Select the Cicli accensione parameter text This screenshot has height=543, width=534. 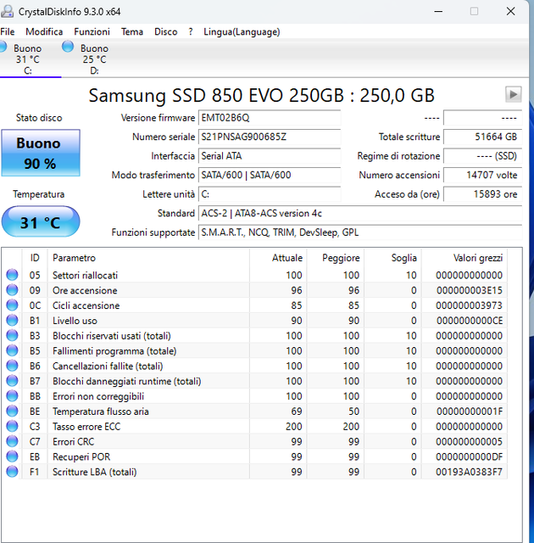pos(86,305)
